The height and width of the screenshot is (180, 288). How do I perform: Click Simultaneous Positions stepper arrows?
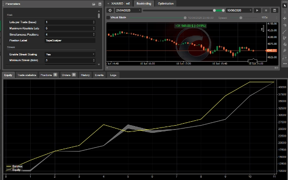pos(94,35)
